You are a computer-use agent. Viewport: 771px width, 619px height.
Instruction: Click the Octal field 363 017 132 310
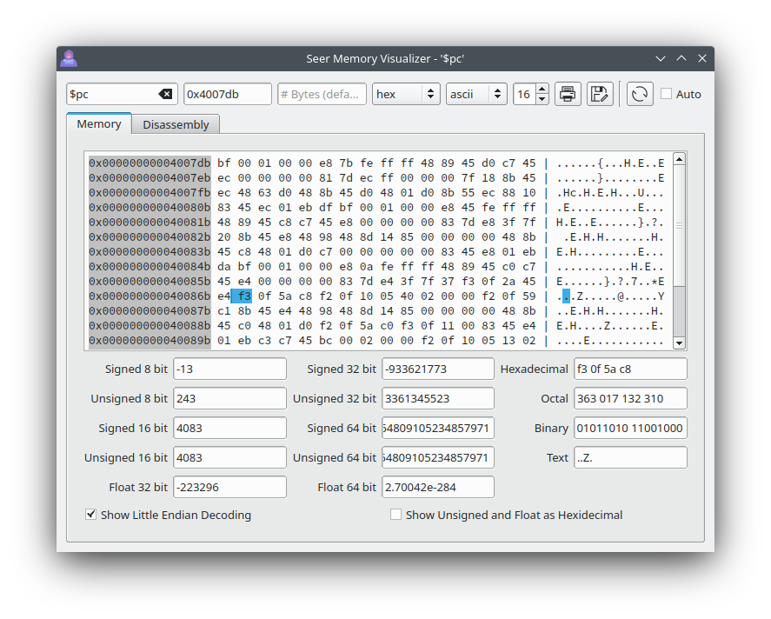(x=630, y=398)
